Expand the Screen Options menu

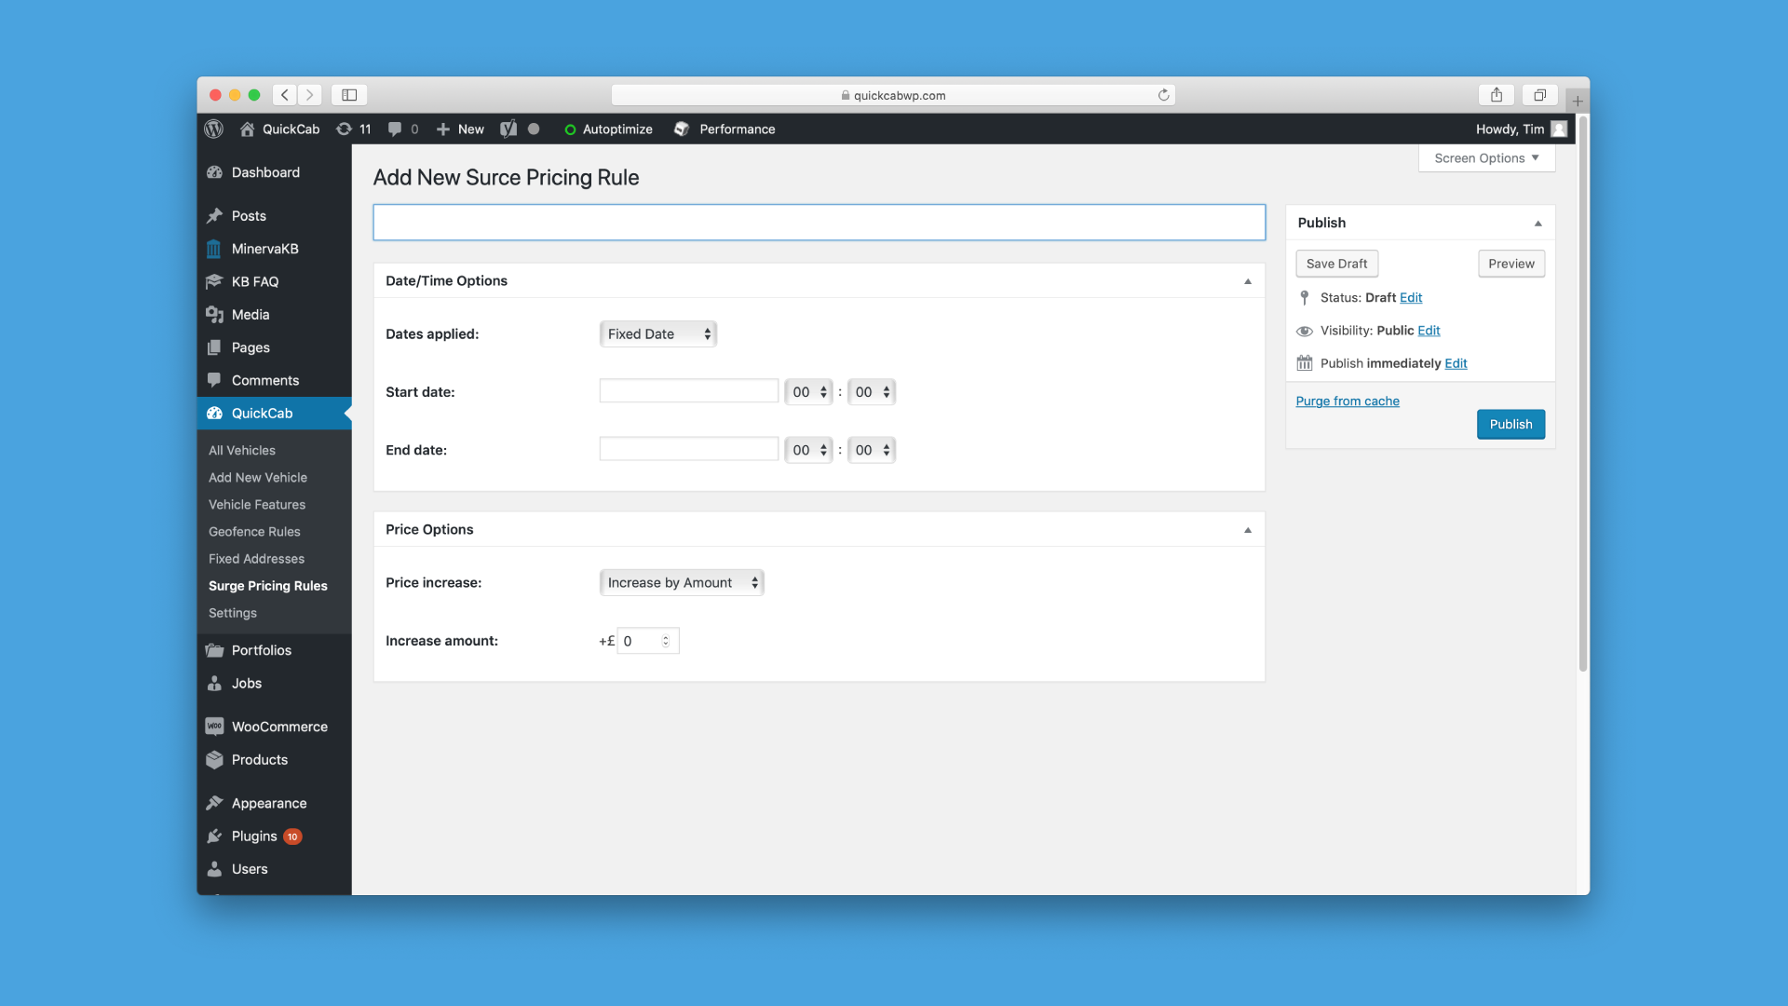1486,158
